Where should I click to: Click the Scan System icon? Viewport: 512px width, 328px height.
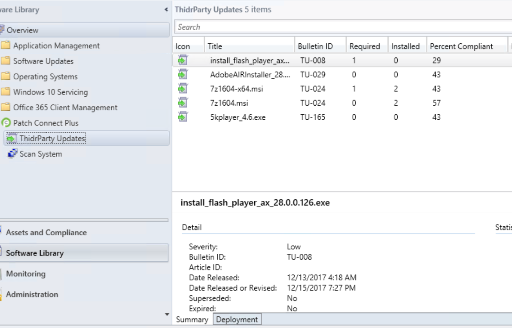point(12,154)
